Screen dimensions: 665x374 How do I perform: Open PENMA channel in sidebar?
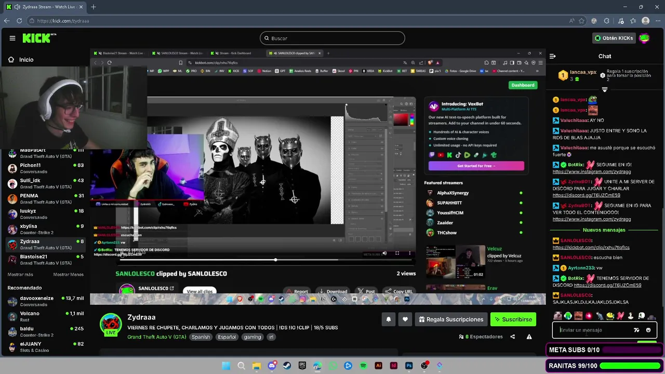pos(45,198)
